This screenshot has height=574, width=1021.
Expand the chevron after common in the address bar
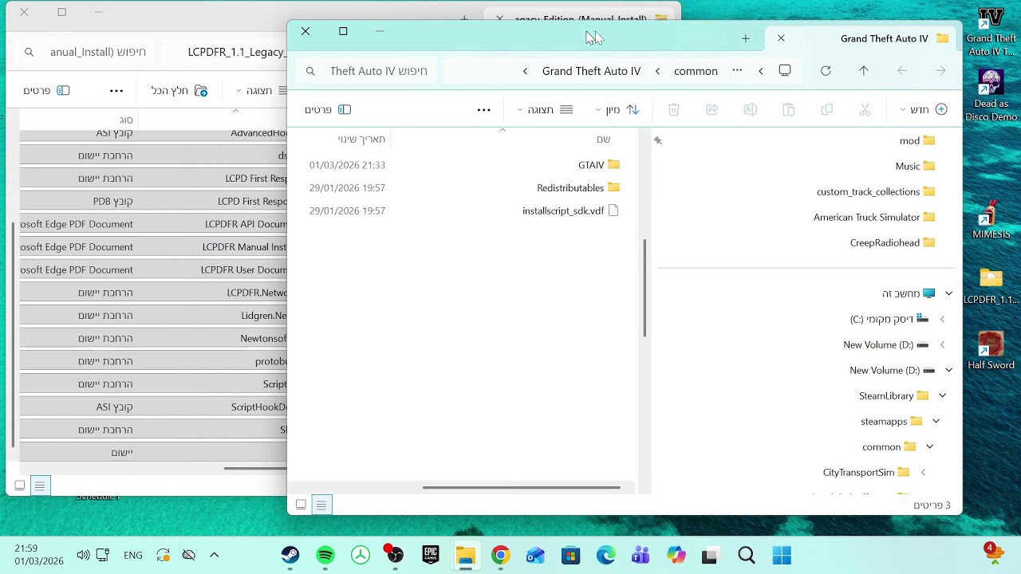(657, 71)
